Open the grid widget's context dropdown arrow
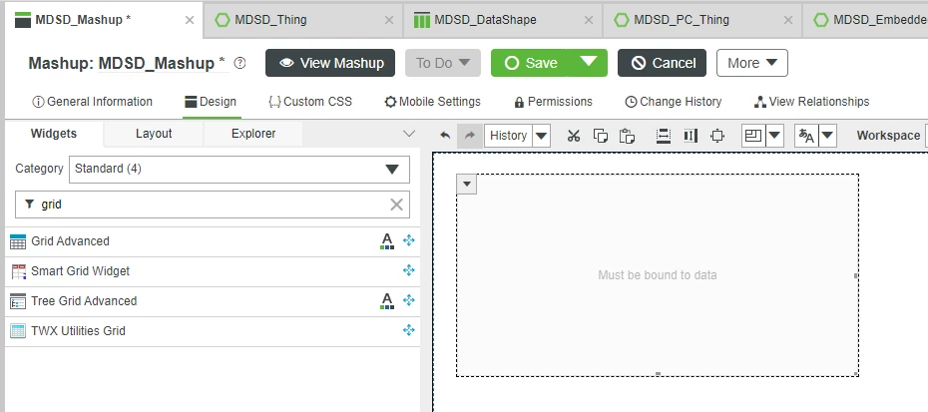 [467, 185]
